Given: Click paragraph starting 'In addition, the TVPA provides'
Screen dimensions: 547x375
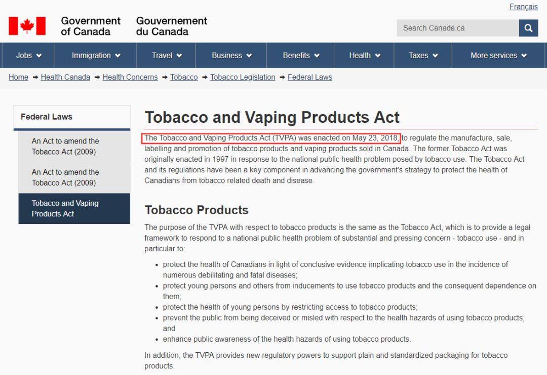Looking at the screenshot, I should coord(326,360).
